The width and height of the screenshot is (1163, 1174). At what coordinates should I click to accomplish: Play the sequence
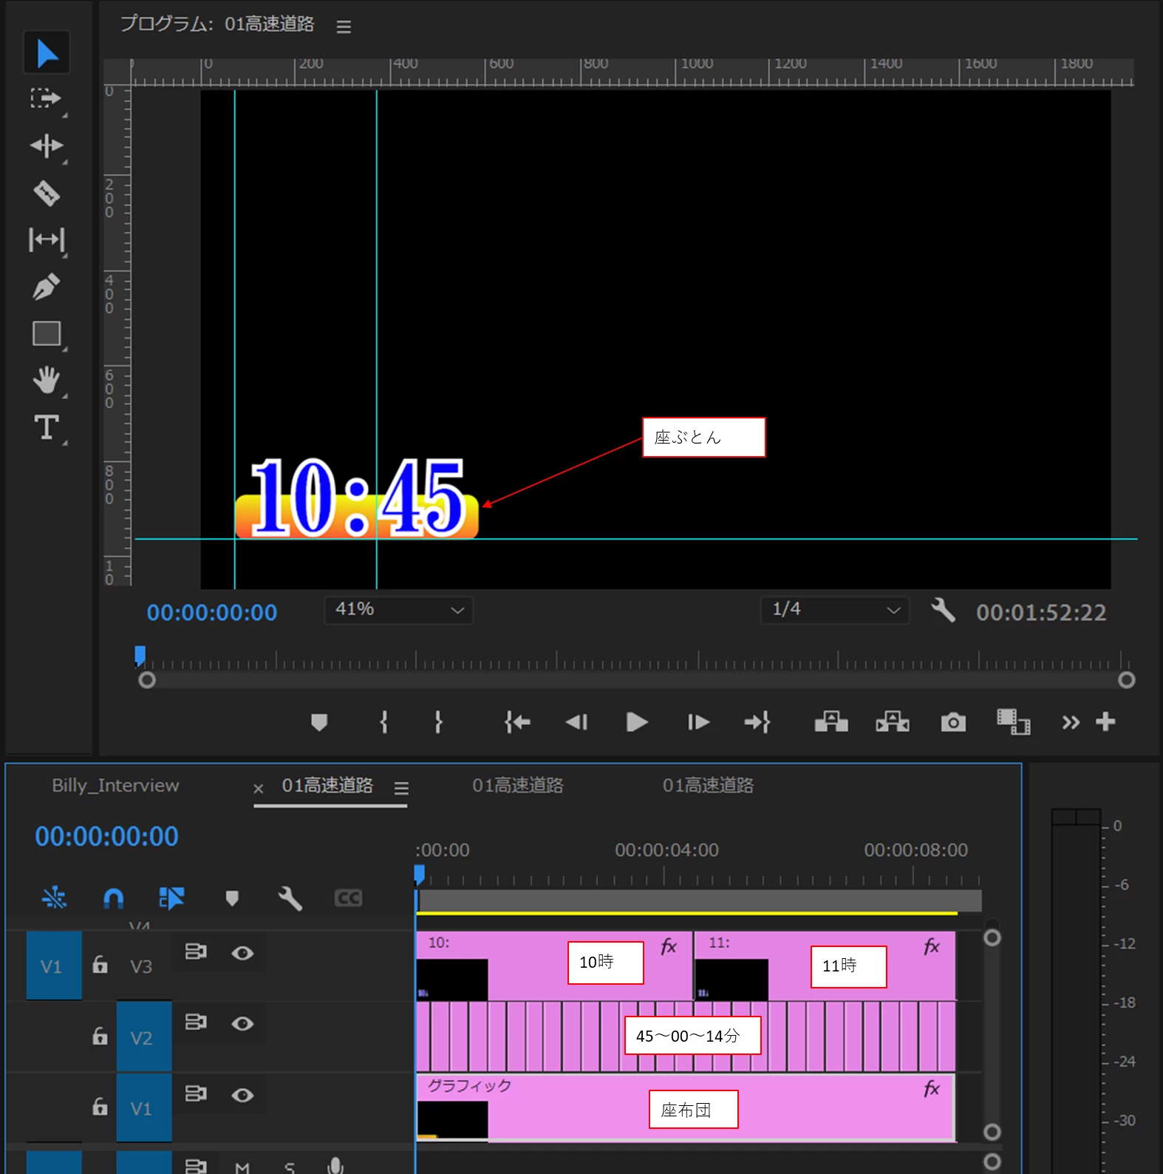coord(636,722)
